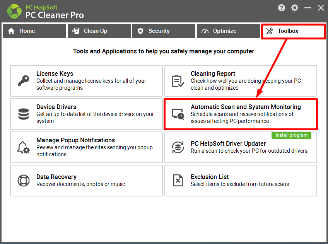Click the key icon for License Keys
Viewport: 328px width, 244px height.
24,81
